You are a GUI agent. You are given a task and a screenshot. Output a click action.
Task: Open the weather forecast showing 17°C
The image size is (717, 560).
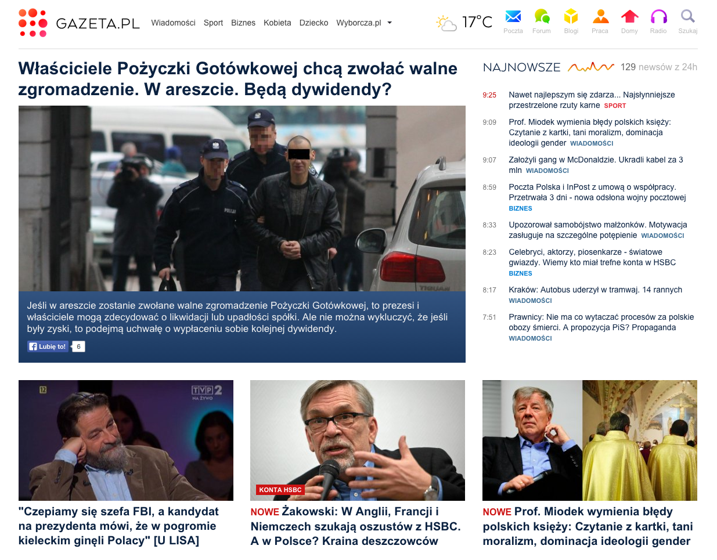click(464, 23)
